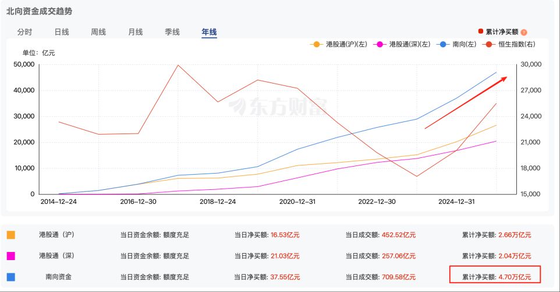Viewport: 560px width, 292px height.
Task: Select the 月线 monthly tab
Action: pos(135,33)
